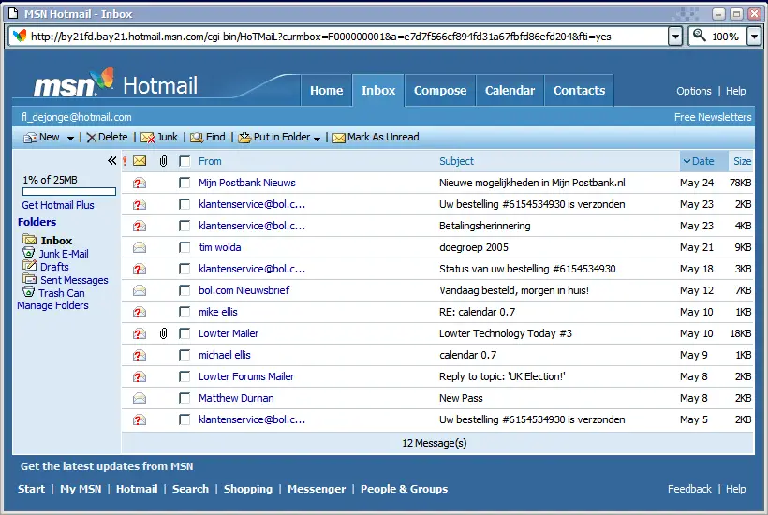
Task: Click the Drafts folder icon
Action: pyautogui.click(x=29, y=266)
